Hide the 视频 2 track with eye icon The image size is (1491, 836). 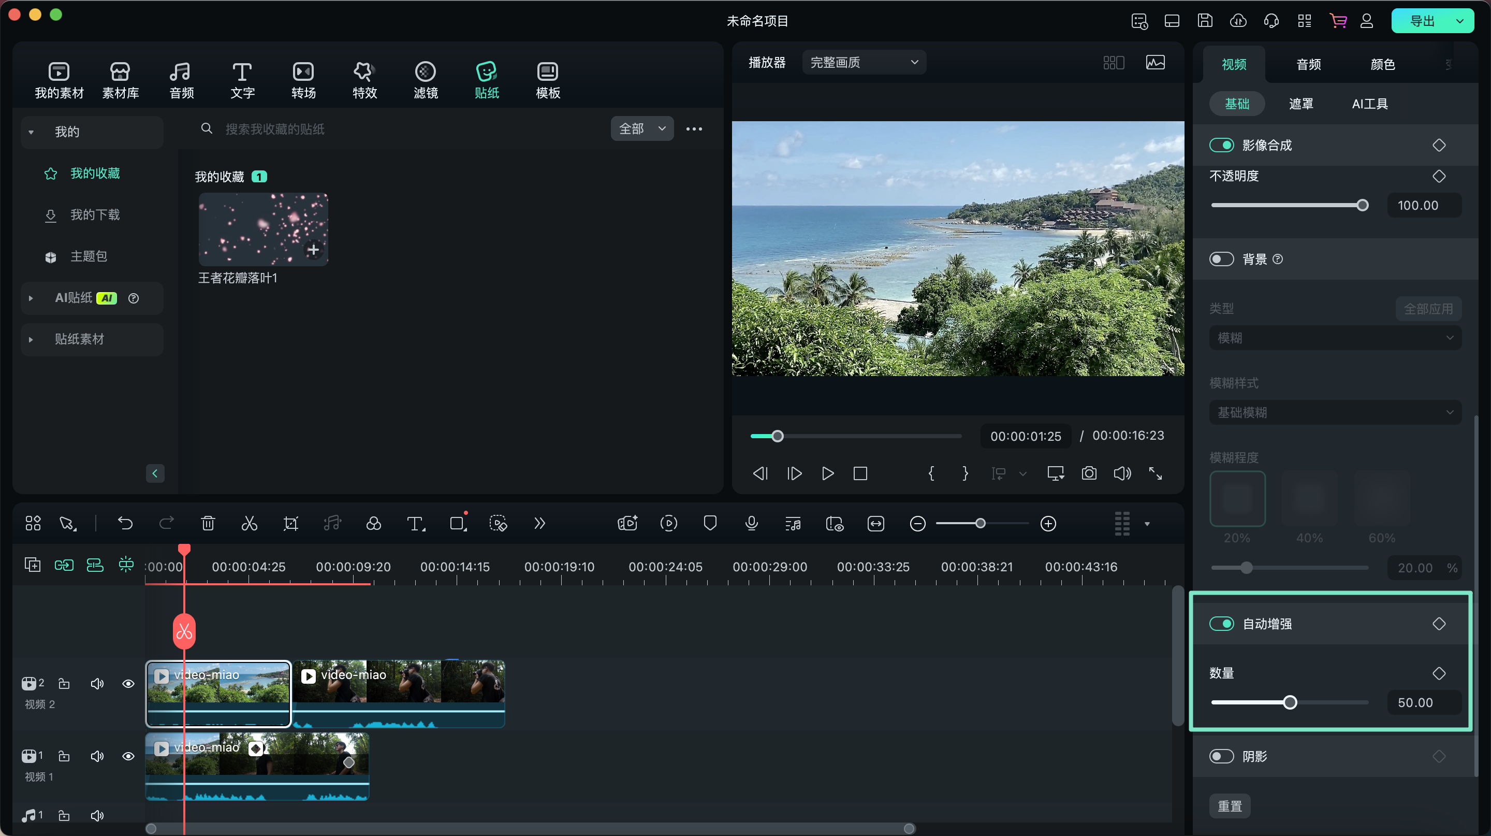pos(128,684)
